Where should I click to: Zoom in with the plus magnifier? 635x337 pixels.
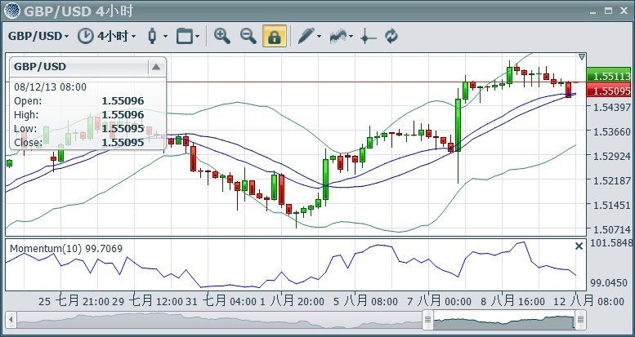[222, 36]
